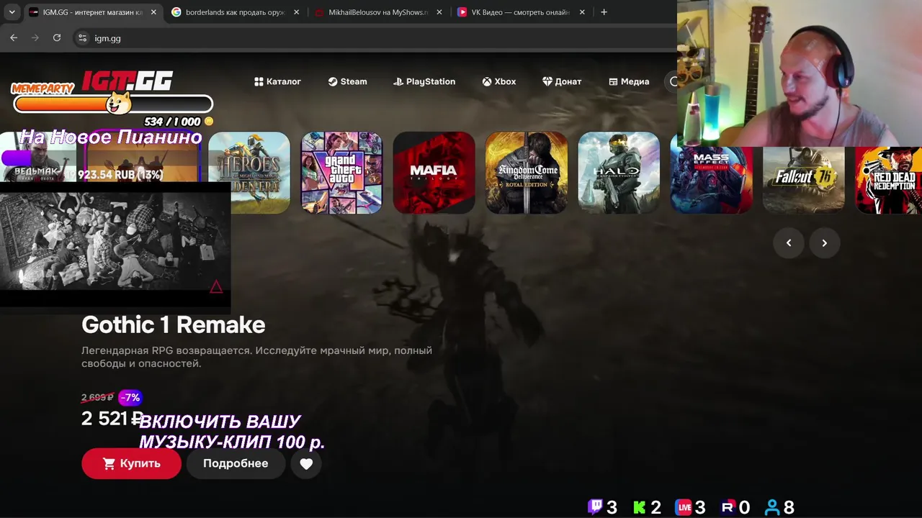
Task: Open the Каталог menu
Action: coord(278,81)
